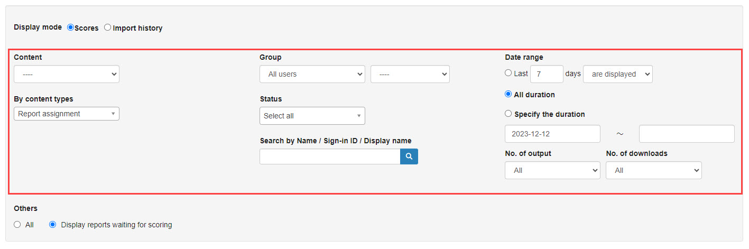Click the Name / Sign-in ID search box
The height and width of the screenshot is (249, 749).
coord(330,156)
